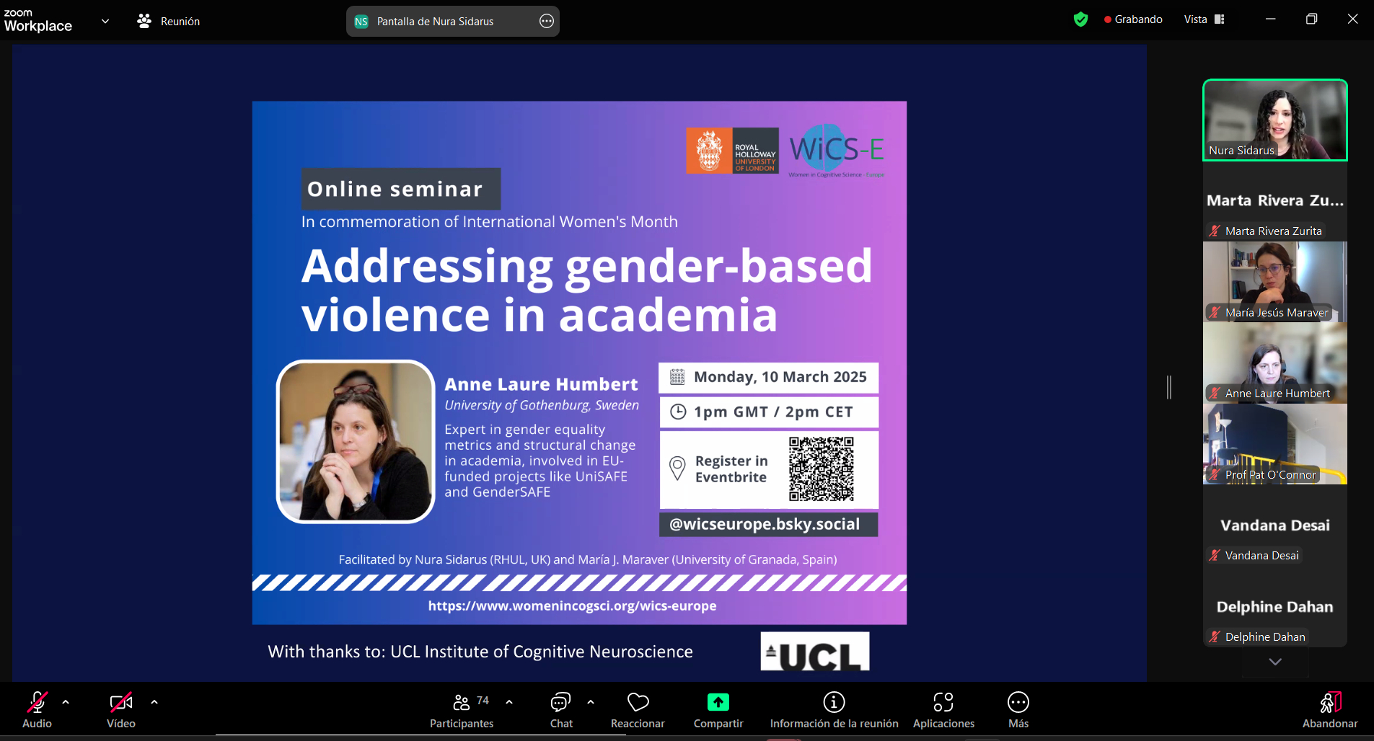This screenshot has width=1374, height=741.
Task: Open the Más options menu
Action: tap(1018, 710)
